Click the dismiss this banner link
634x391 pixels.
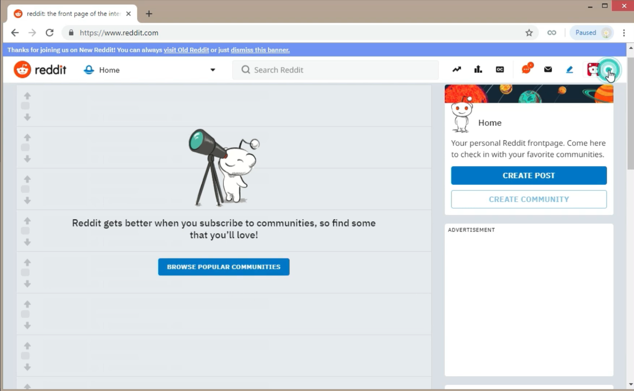point(260,50)
